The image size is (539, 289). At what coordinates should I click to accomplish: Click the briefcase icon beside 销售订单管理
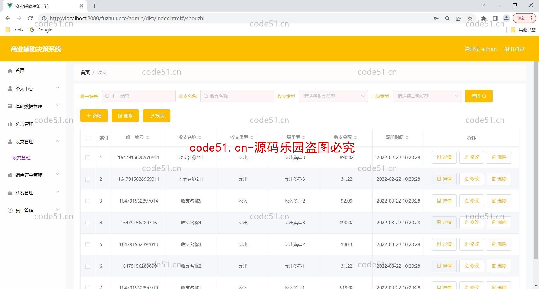[10, 175]
